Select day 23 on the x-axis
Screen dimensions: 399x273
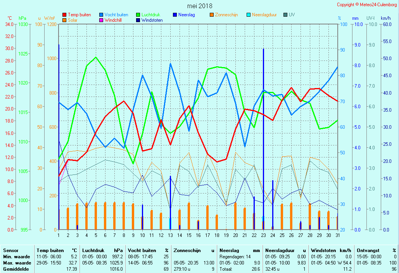263,235
